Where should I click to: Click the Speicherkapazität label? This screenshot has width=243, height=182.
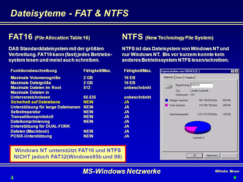[179, 114]
